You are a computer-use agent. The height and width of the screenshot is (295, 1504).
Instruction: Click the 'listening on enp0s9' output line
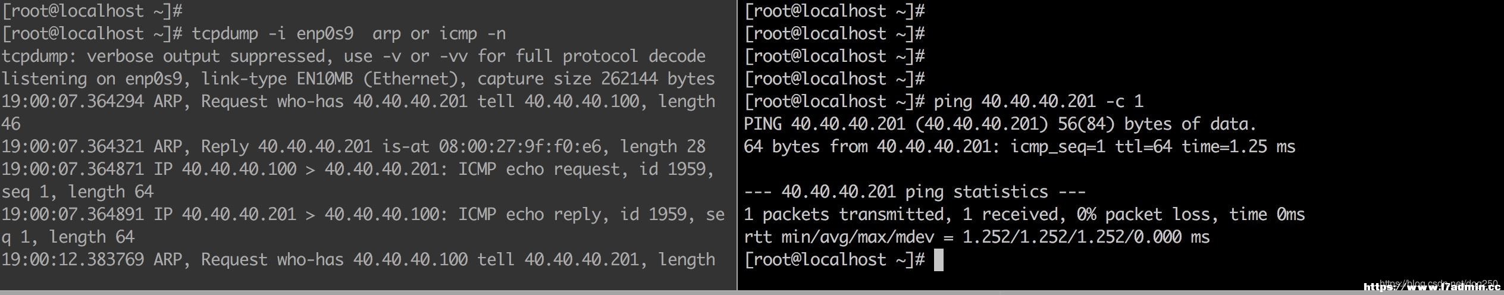(x=358, y=79)
